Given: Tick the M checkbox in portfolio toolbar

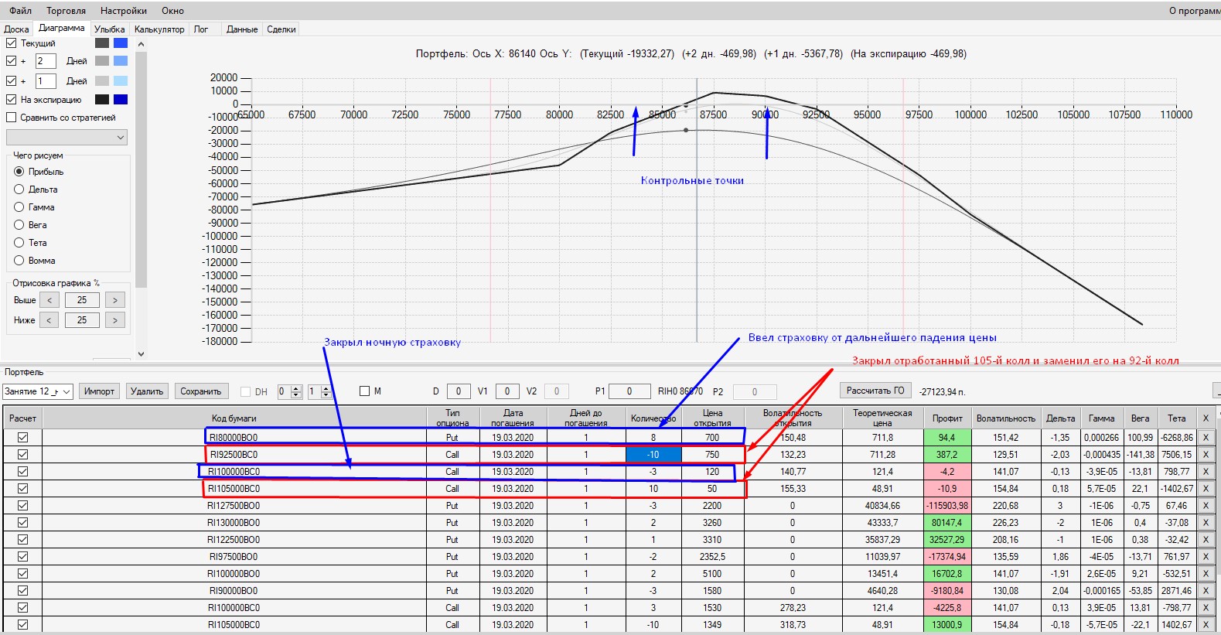Looking at the screenshot, I should point(365,391).
